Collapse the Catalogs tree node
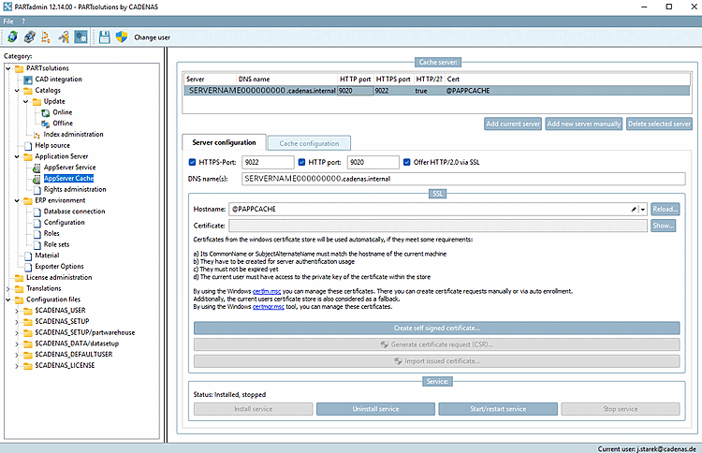702x453 pixels. click(17, 91)
